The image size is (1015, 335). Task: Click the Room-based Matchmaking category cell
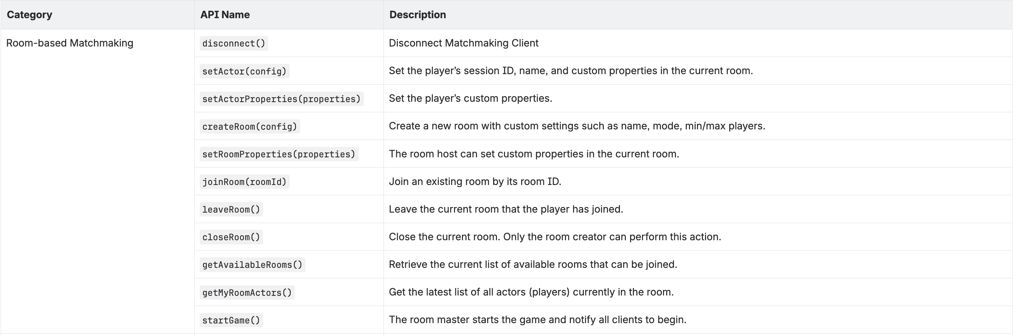[x=70, y=43]
